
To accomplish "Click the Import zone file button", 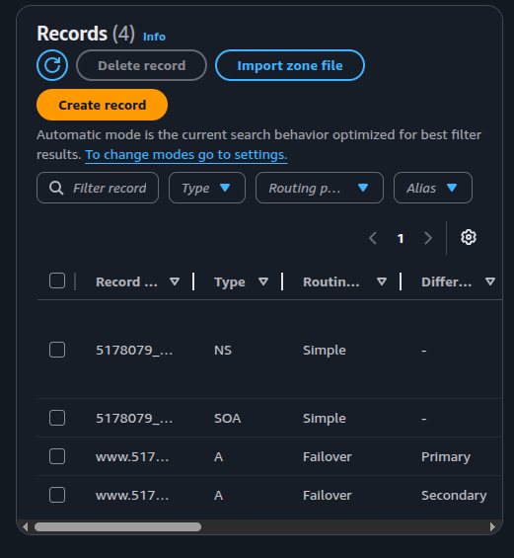I will (290, 65).
